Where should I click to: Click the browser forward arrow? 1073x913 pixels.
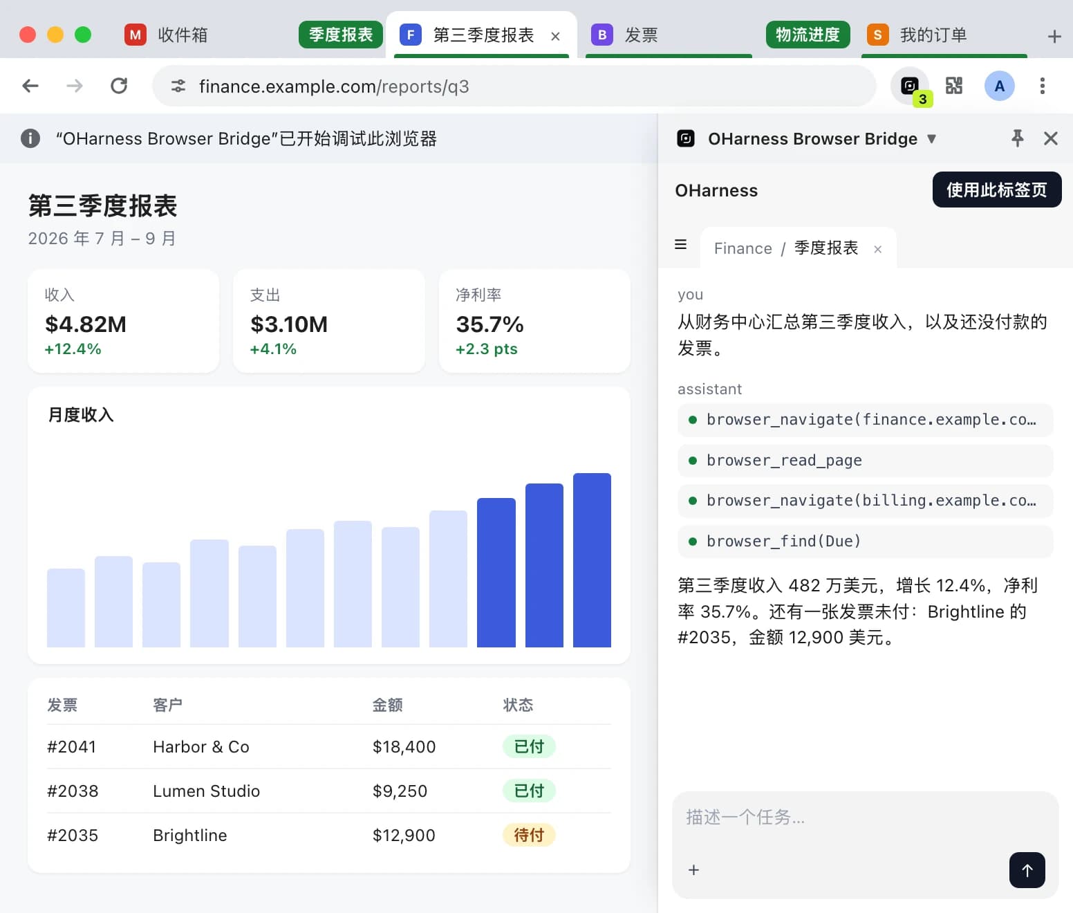click(75, 86)
